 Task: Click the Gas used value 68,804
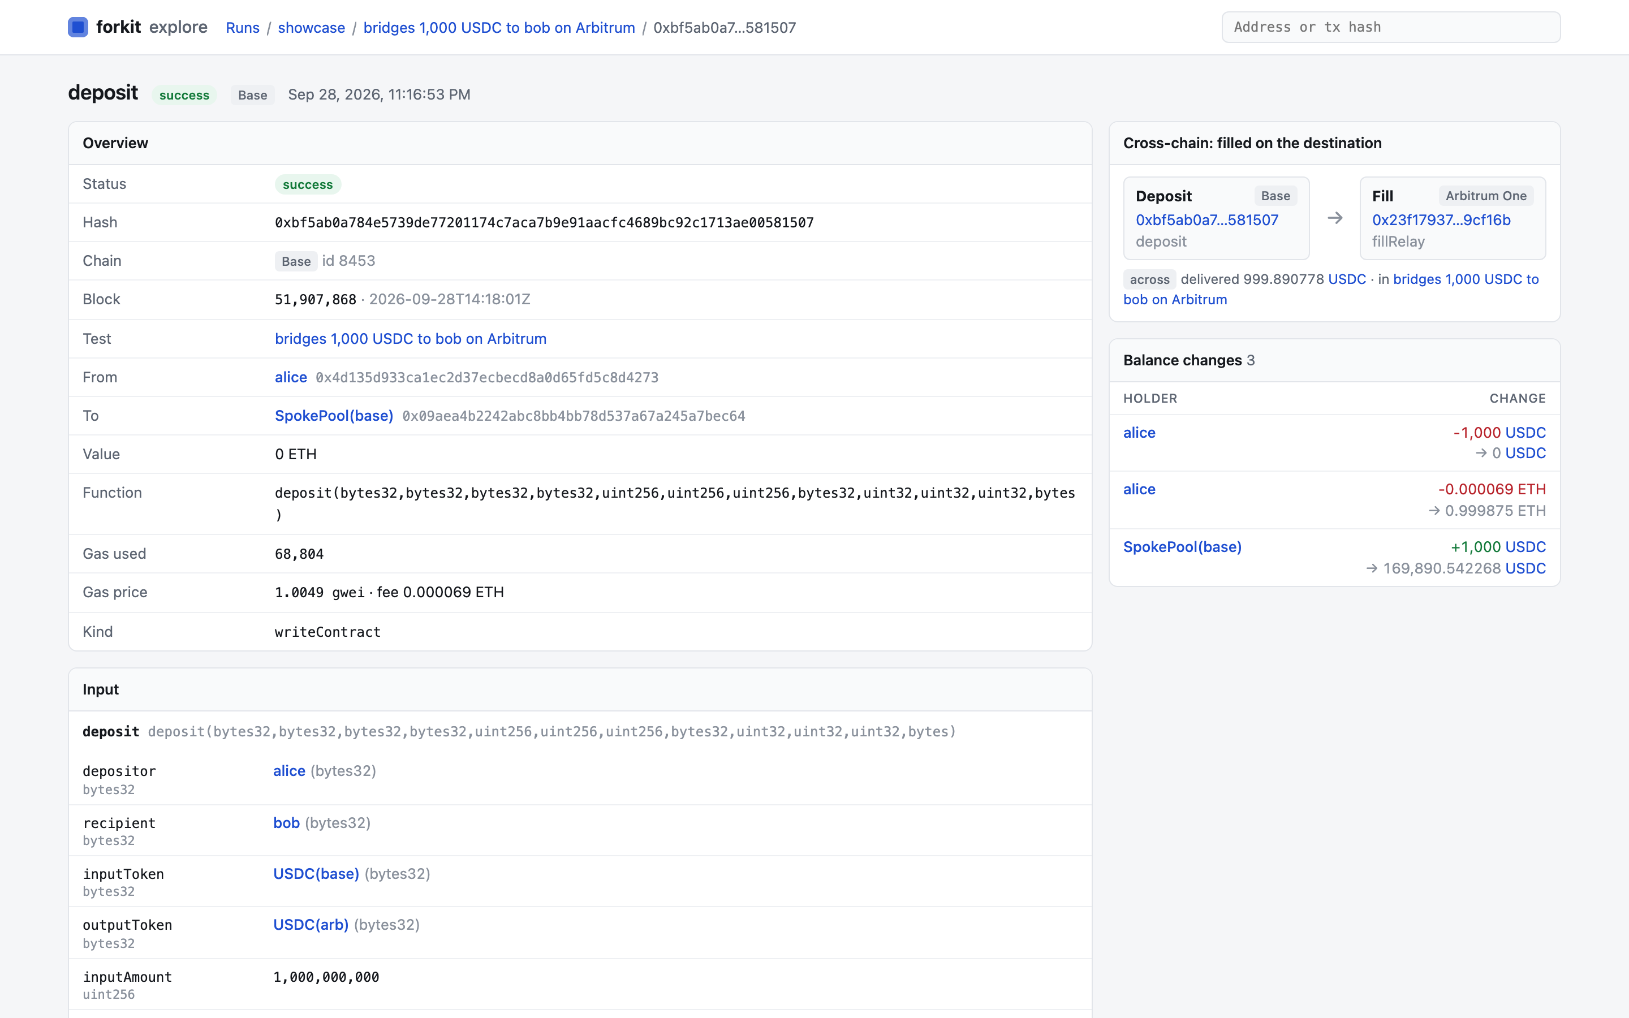pos(299,554)
